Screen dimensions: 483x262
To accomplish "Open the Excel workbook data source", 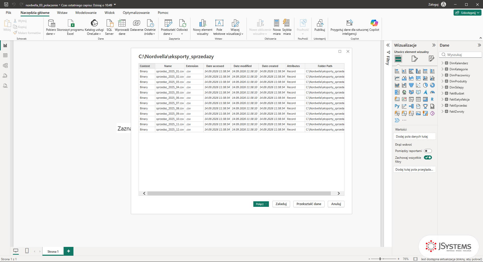I will pyautogui.click(x=70, y=27).
